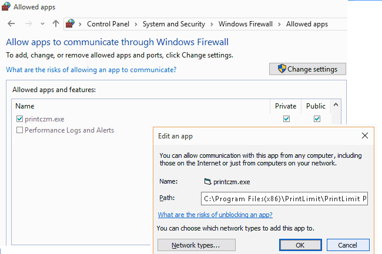The height and width of the screenshot is (254, 382).
Task: Uncheck the printczm.exe enabled checkbox
Action: point(19,119)
